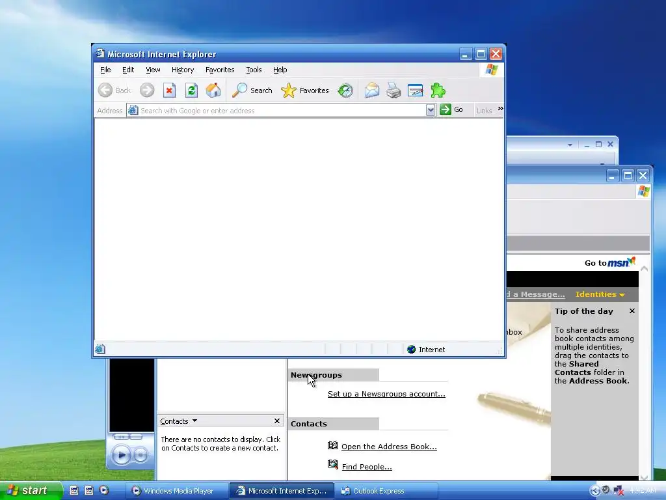This screenshot has width=666, height=500.
Task: Click the Go to MSN link
Action: [x=610, y=262]
